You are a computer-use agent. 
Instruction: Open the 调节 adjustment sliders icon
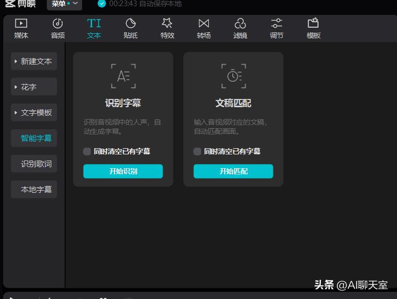276,24
